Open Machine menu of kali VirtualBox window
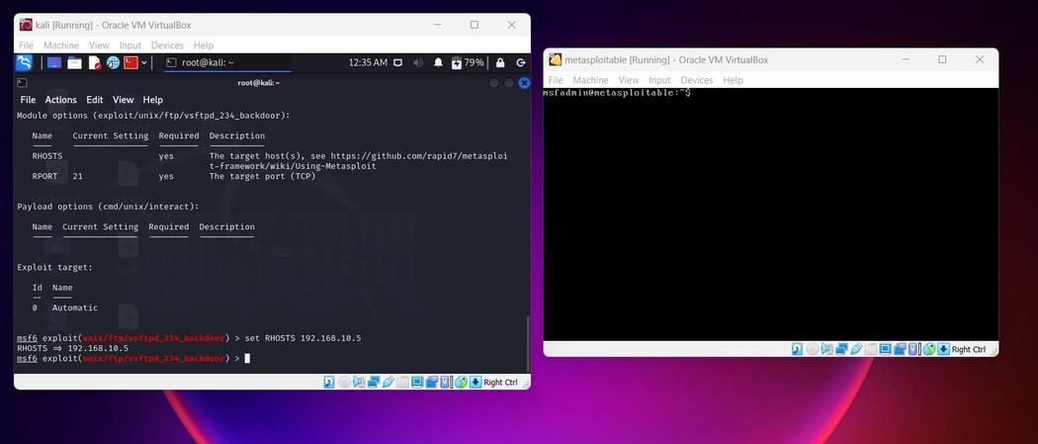Image resolution: width=1038 pixels, height=444 pixels. pyautogui.click(x=61, y=45)
